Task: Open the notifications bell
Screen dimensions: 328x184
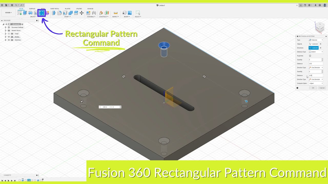Action: 315,5
